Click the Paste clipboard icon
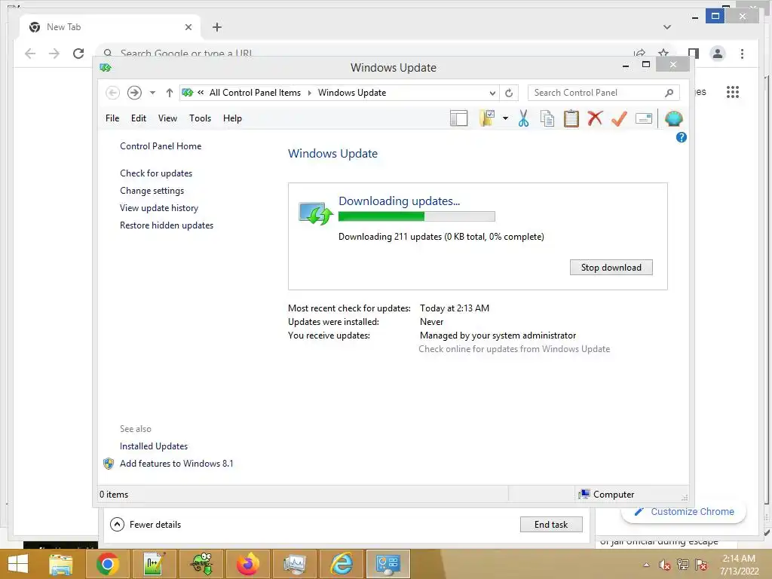 (x=571, y=118)
